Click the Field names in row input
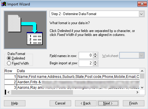148x109 pixels. coord(86,55)
